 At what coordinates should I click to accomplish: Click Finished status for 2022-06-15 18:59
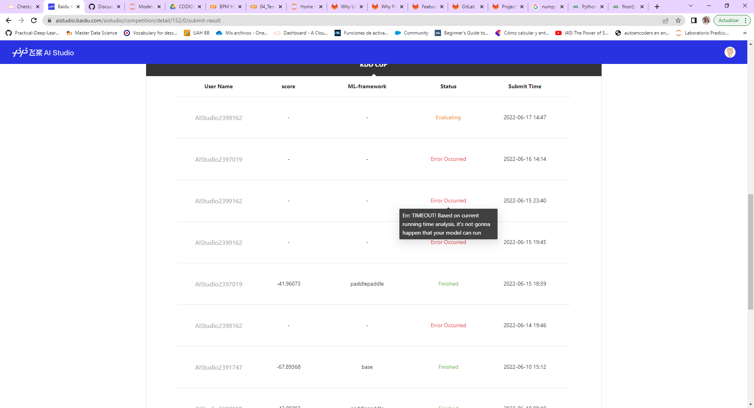click(448, 284)
